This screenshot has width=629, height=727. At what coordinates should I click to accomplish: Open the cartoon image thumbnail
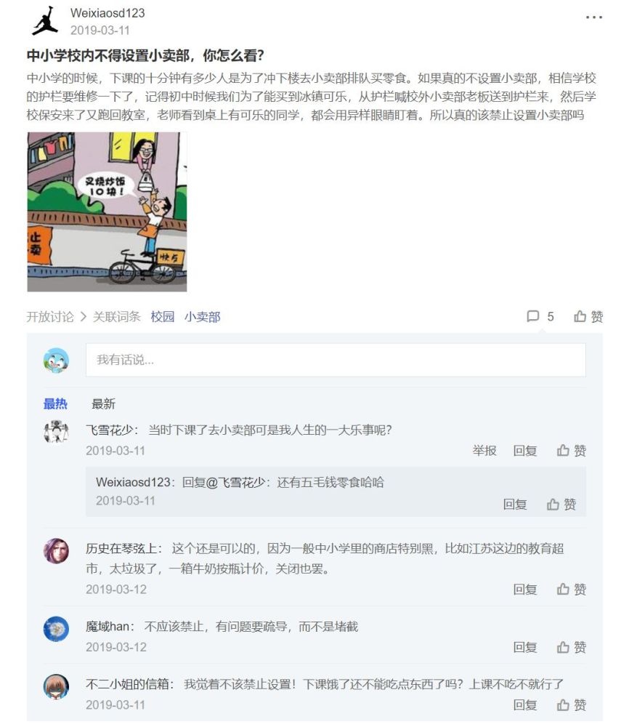(x=107, y=212)
